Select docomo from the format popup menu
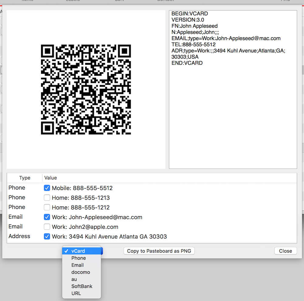 click(81, 272)
